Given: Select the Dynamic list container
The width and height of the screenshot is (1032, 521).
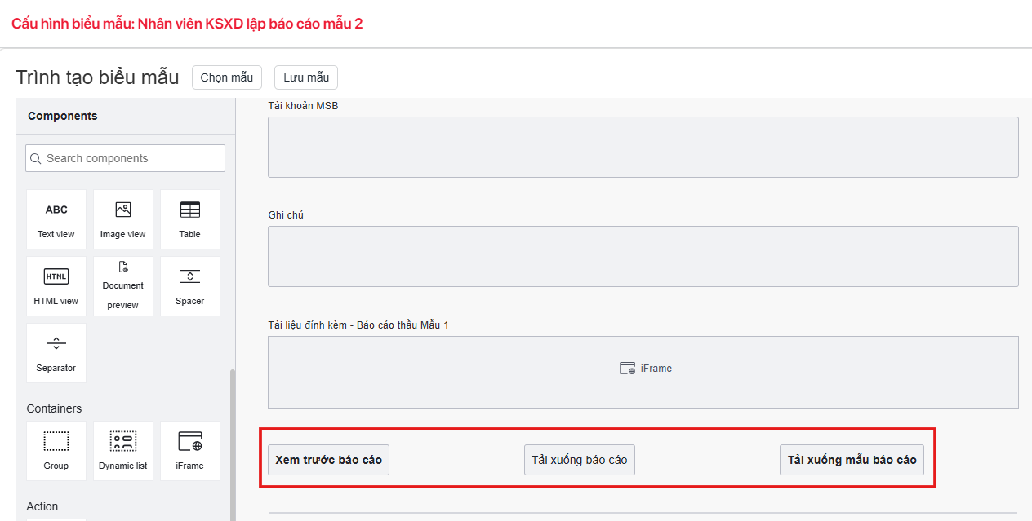Looking at the screenshot, I should [123, 451].
